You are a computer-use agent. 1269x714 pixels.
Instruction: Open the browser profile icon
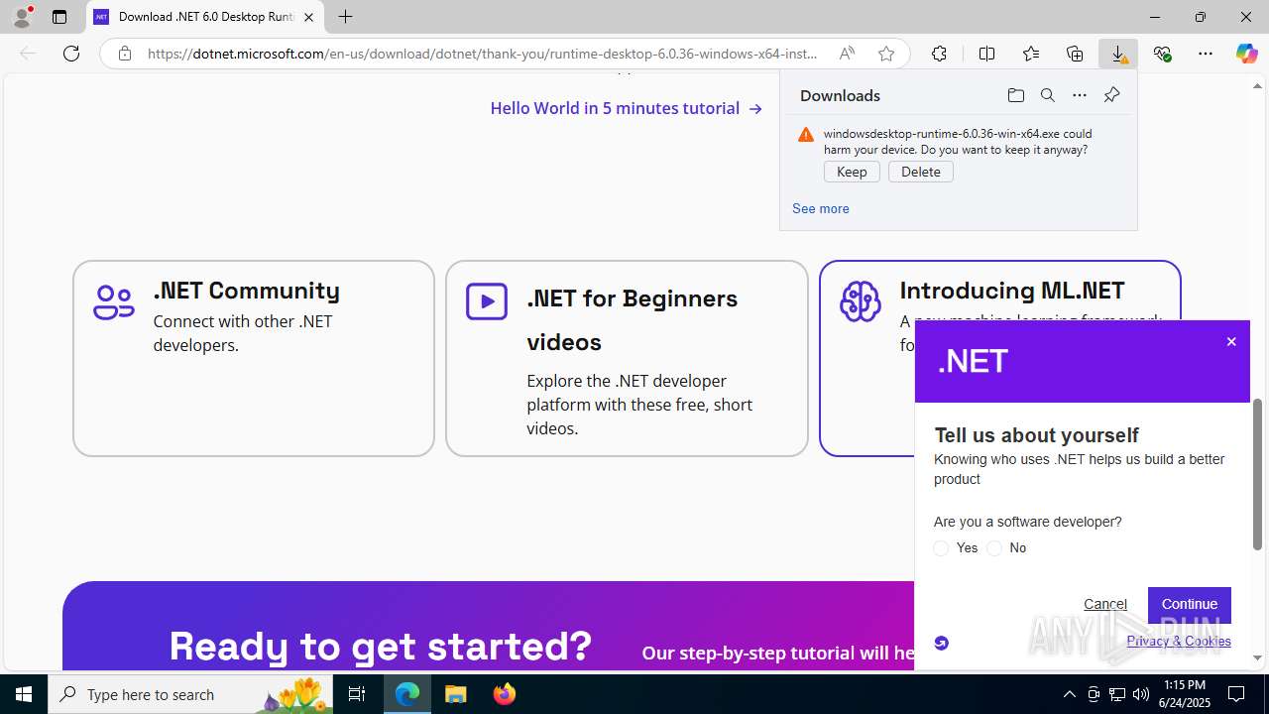(x=22, y=16)
